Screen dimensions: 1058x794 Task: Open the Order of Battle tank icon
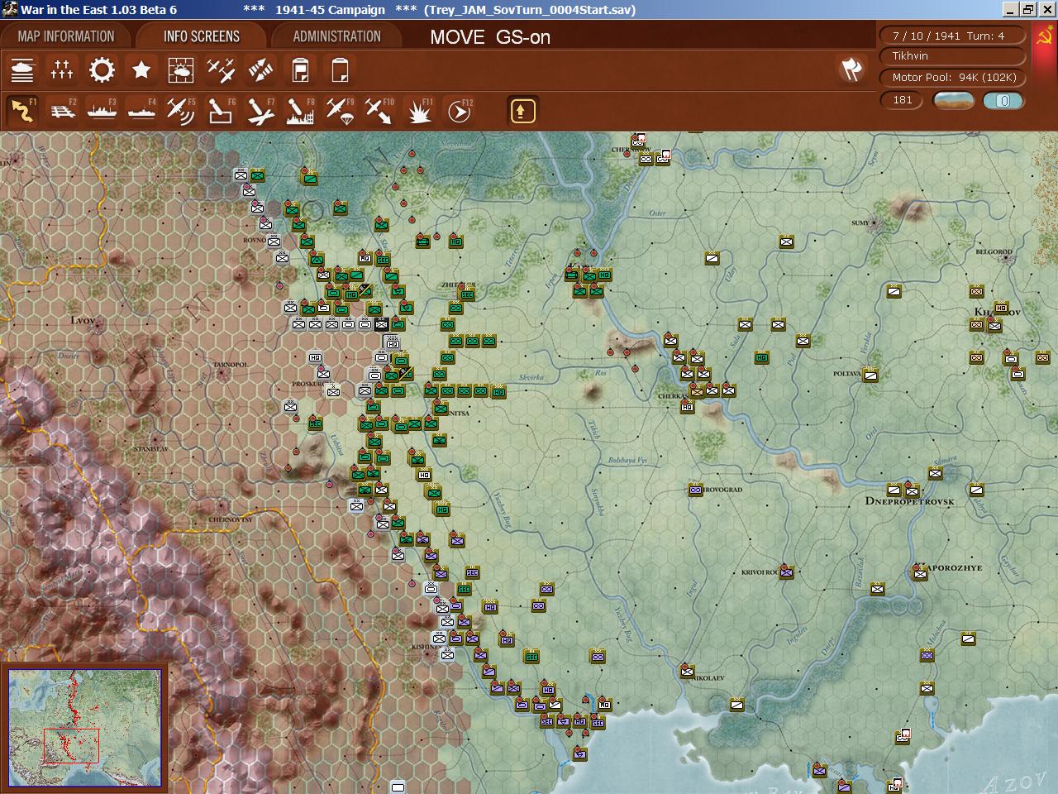pyautogui.click(x=22, y=70)
